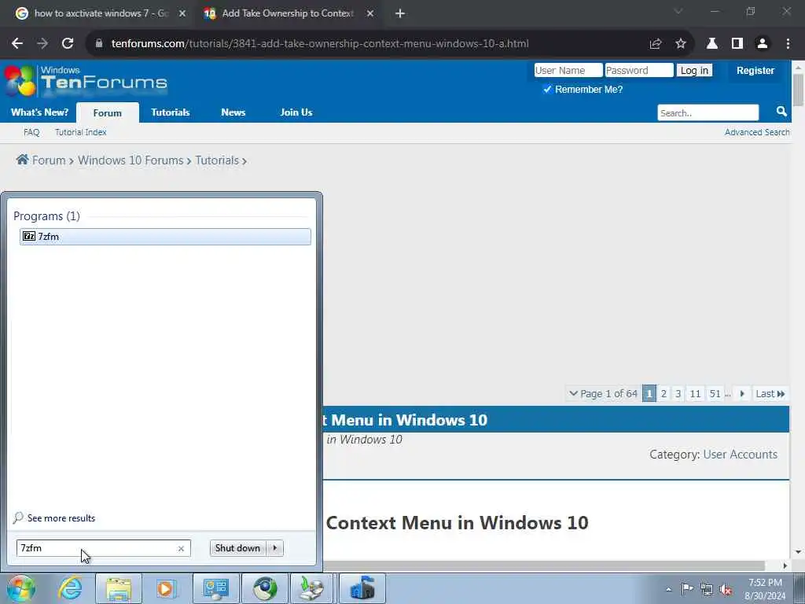
Task: Open Chrome profile avatar icon
Action: 763,44
